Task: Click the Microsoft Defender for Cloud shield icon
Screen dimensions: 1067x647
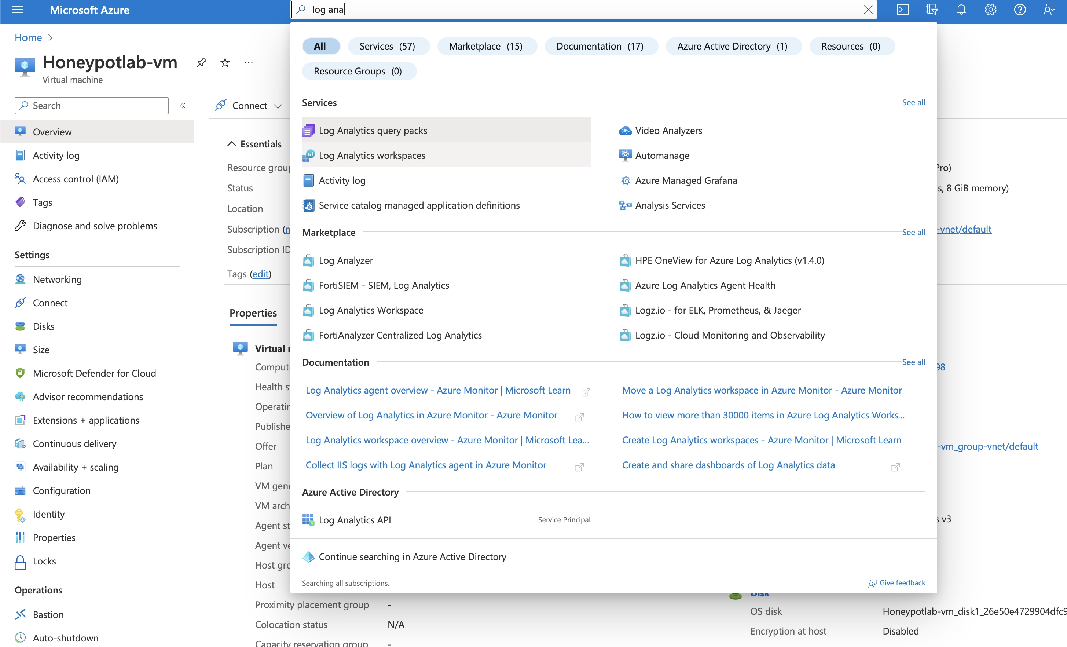Action: click(20, 373)
